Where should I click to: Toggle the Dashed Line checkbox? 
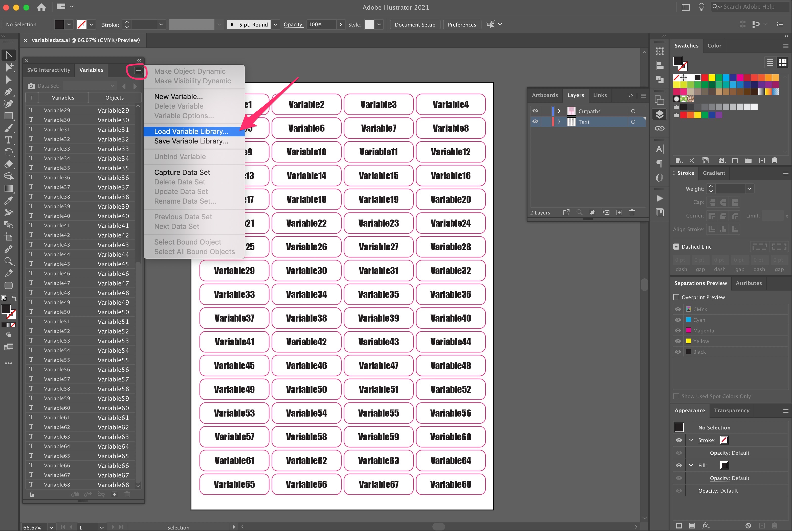(676, 247)
